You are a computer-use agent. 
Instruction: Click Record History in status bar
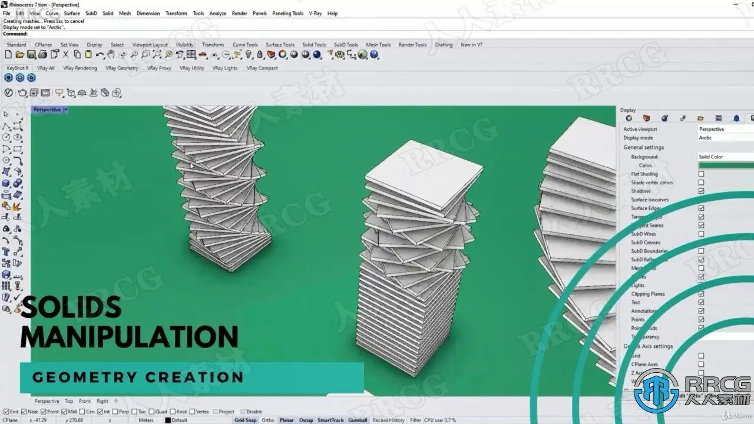coord(389,420)
